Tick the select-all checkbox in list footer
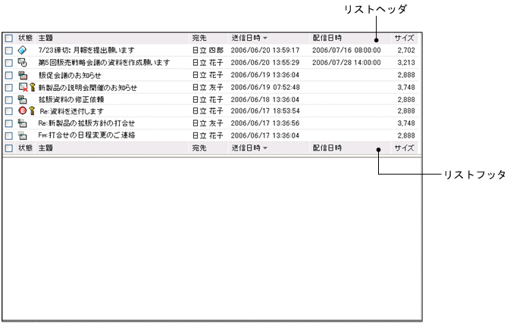This screenshot has width=510, height=323. tap(9, 148)
